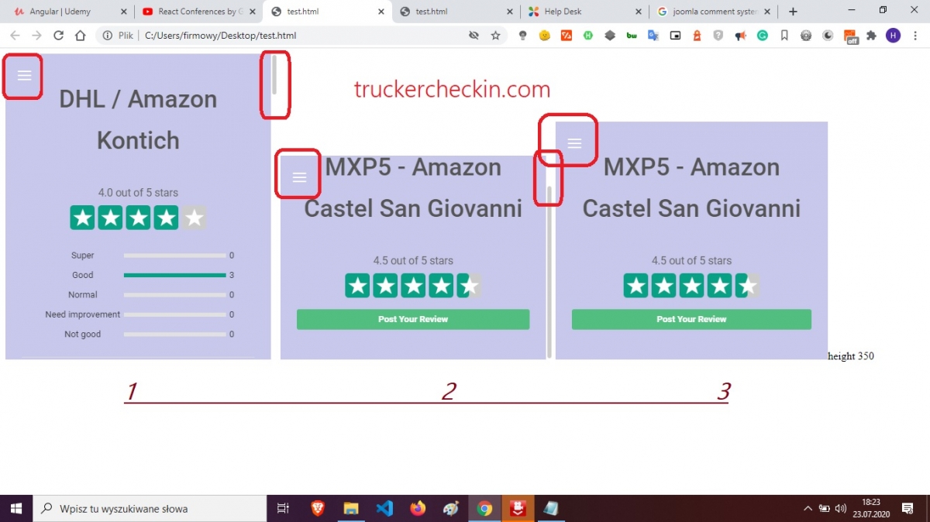The image size is (930, 522).
Task: Click Post Your Review on middle card
Action: pyautogui.click(x=413, y=319)
